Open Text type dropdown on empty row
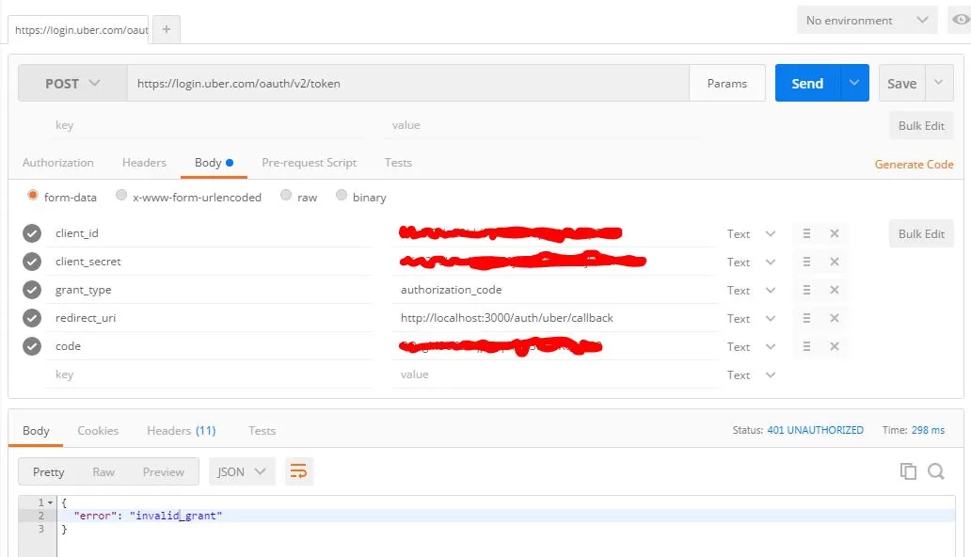The width and height of the screenshot is (971, 557). [x=751, y=374]
